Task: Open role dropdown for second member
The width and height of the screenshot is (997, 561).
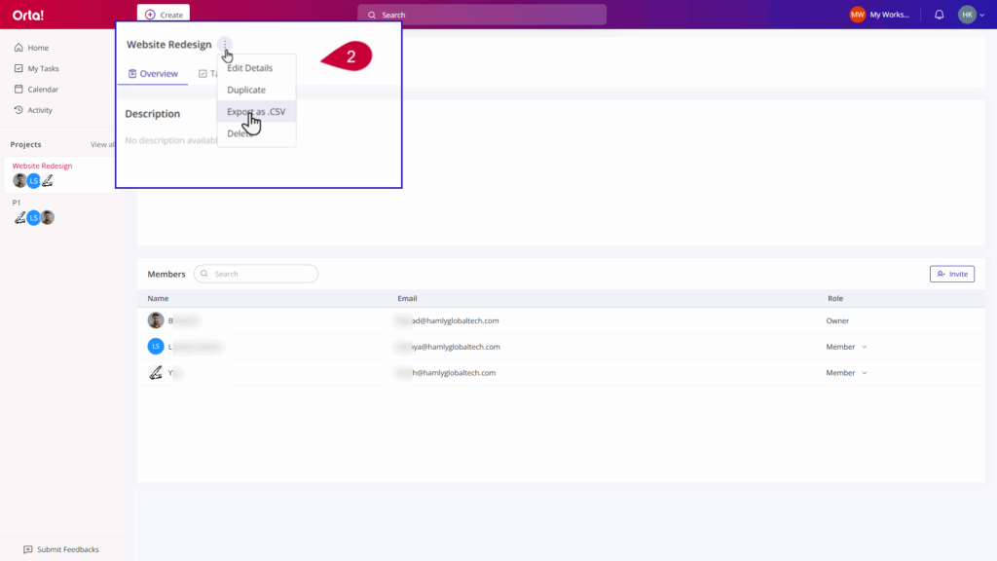Action: click(846, 347)
